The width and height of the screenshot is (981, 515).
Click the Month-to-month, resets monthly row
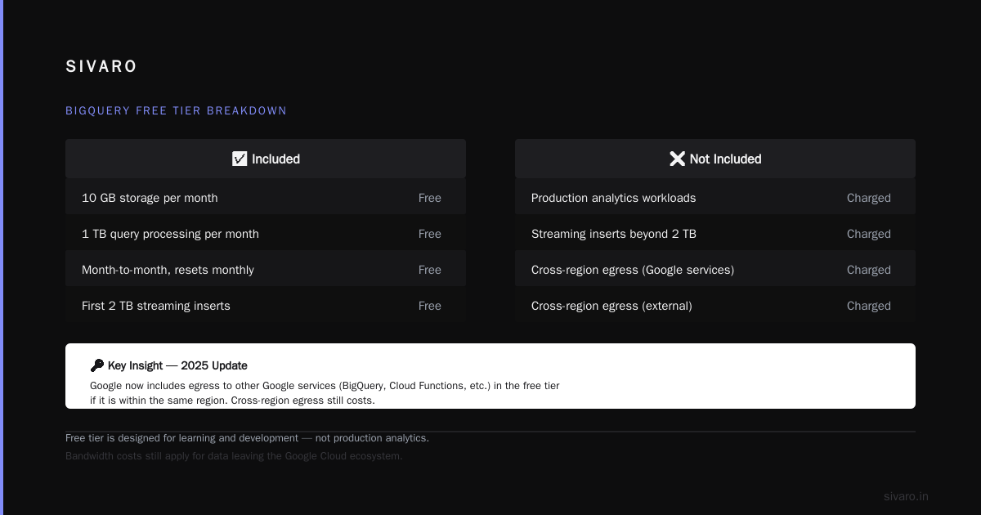[266, 270]
